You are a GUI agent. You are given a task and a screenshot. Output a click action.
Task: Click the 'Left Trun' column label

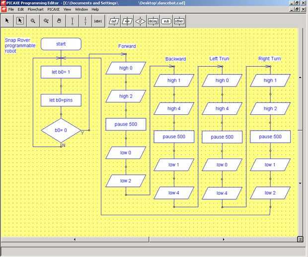click(219, 59)
